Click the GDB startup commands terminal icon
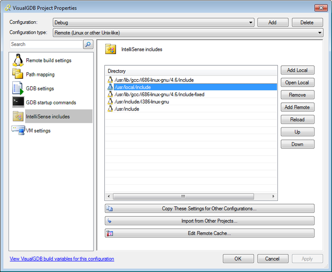The height and width of the screenshot is (272, 332). pos(18,102)
